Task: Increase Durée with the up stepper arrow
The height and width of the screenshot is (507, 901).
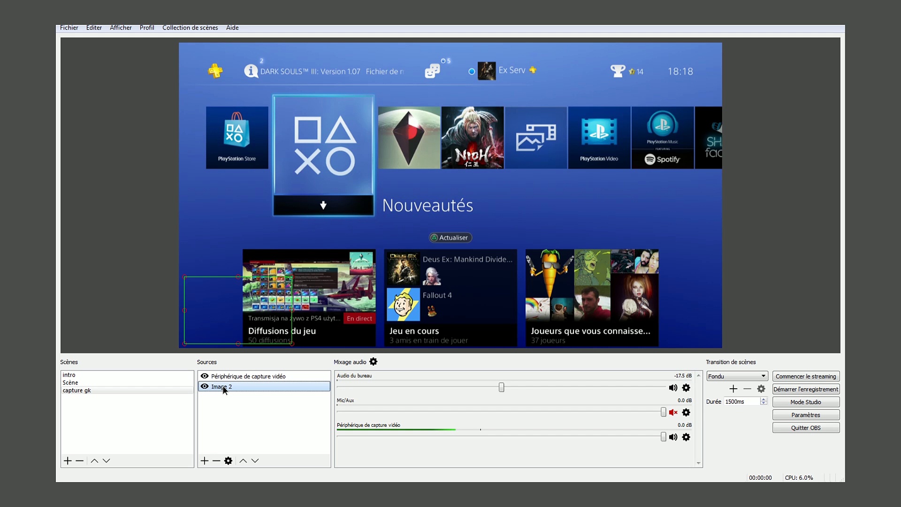Action: (x=764, y=399)
